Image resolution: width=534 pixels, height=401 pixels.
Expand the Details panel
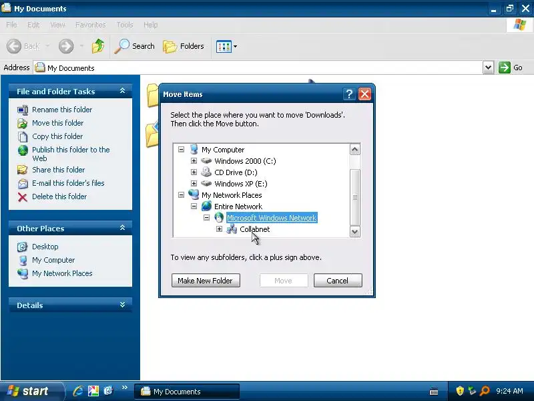[x=123, y=305]
